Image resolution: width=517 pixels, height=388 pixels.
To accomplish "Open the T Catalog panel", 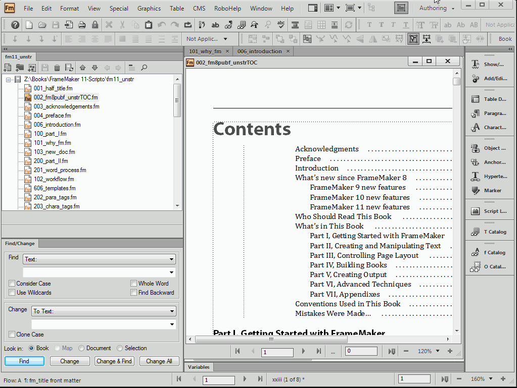I will pyautogui.click(x=490, y=232).
